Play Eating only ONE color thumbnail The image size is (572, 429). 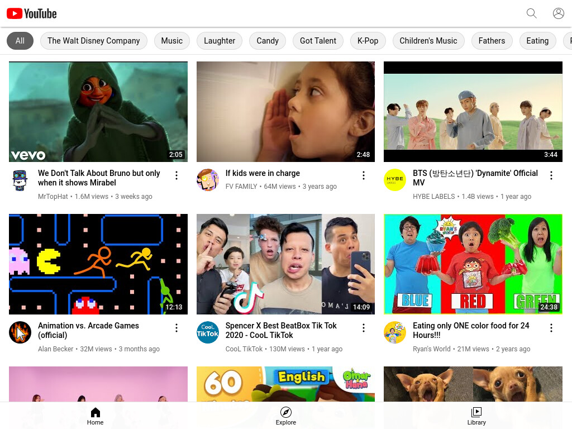tap(473, 264)
